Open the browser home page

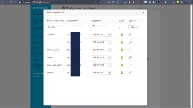click(15, 2)
